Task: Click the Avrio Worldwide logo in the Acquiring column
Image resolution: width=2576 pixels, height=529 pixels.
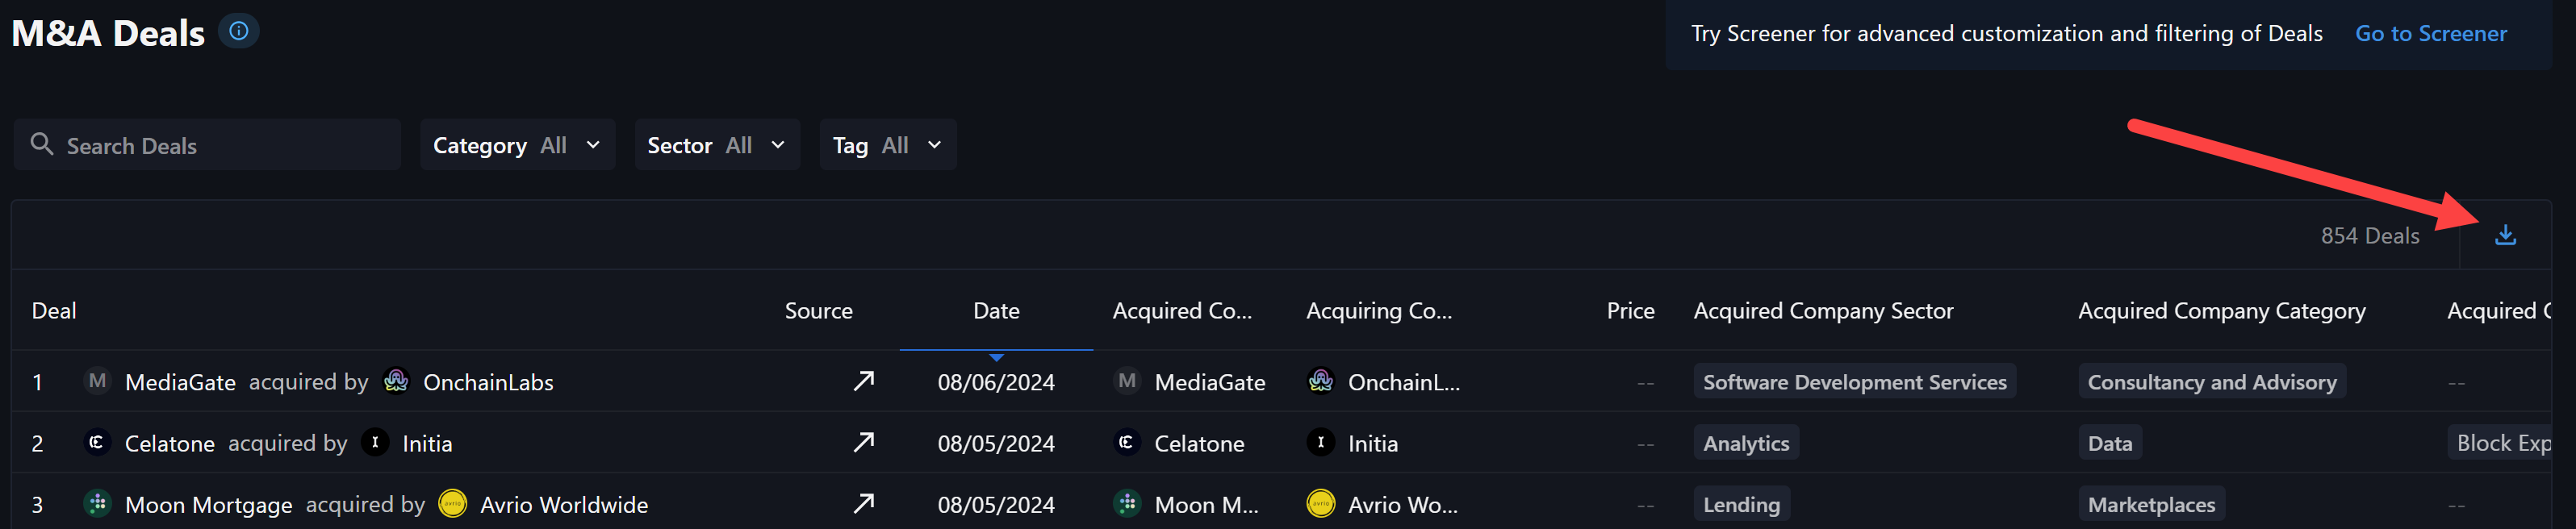Action: tap(1320, 503)
